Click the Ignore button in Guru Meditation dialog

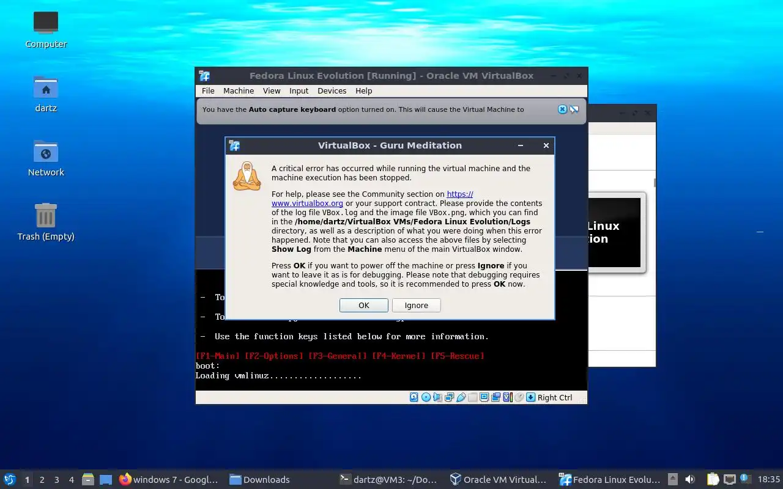pyautogui.click(x=416, y=306)
